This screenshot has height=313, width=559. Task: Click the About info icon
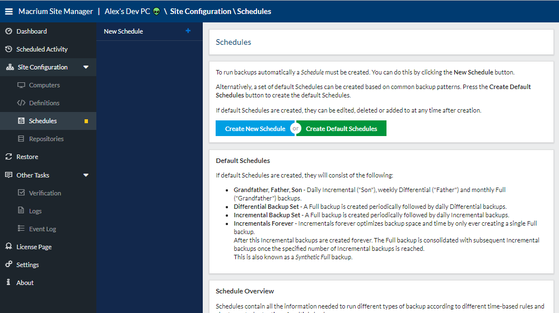(8, 282)
